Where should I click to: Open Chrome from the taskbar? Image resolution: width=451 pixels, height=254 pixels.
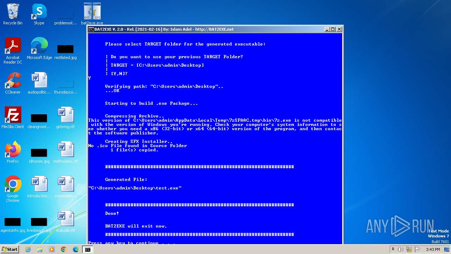[x=64, y=249]
